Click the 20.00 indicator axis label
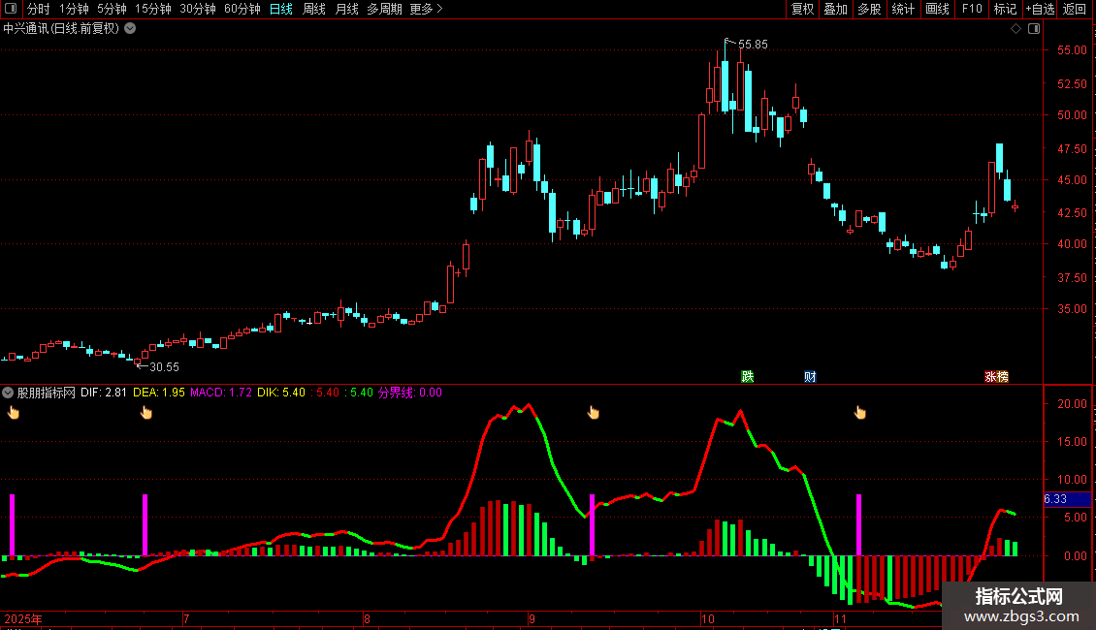Viewport: 1096px width, 630px height. [1072, 404]
